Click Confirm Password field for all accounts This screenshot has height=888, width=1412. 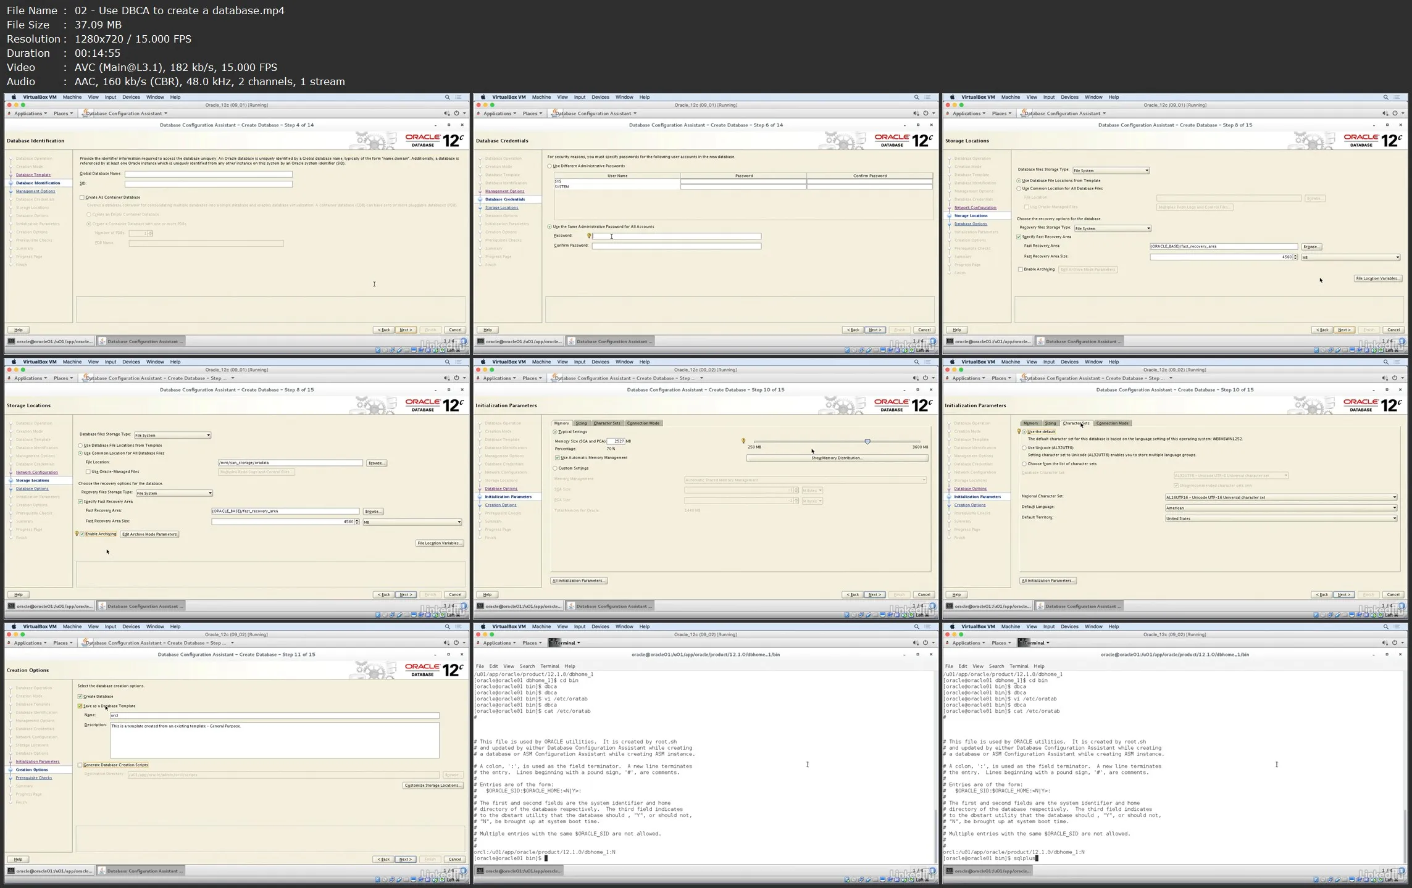[x=677, y=246]
